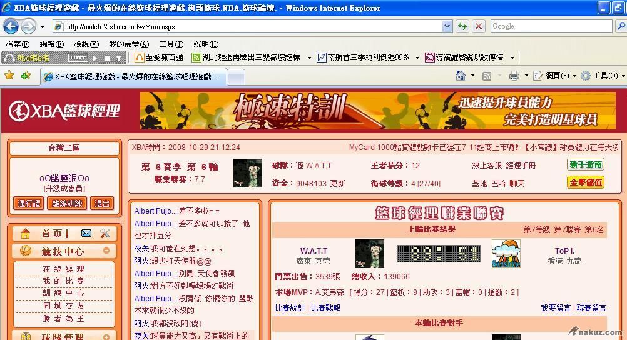Viewport: 627px width, 340px height.
Task: Open the 編輯(E) menu
Action: point(51,44)
